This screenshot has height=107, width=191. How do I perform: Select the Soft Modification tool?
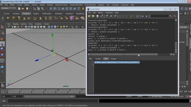2,66
